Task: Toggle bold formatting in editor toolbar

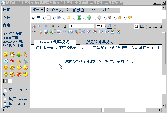Action: click(53, 26)
